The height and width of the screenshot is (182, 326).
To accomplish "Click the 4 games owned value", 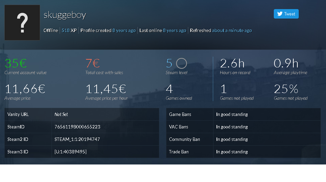I will click(x=169, y=89).
